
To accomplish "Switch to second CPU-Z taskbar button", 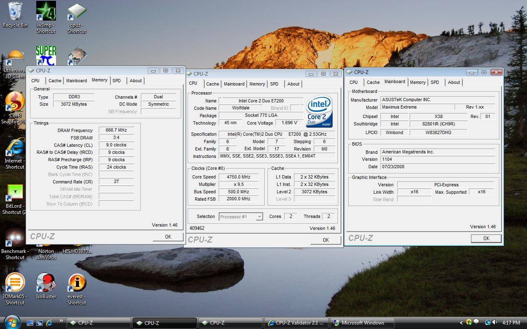I will pos(164,323).
